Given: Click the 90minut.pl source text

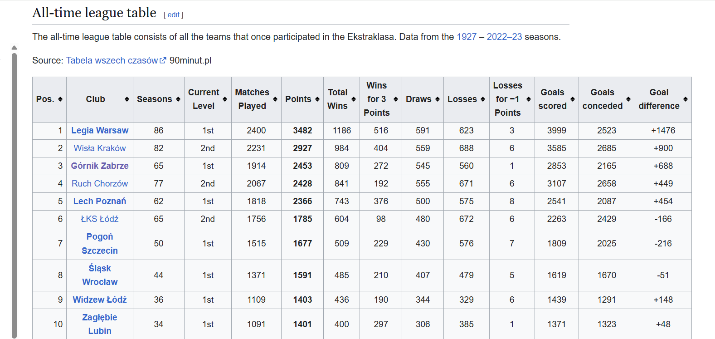Looking at the screenshot, I should (x=190, y=60).
